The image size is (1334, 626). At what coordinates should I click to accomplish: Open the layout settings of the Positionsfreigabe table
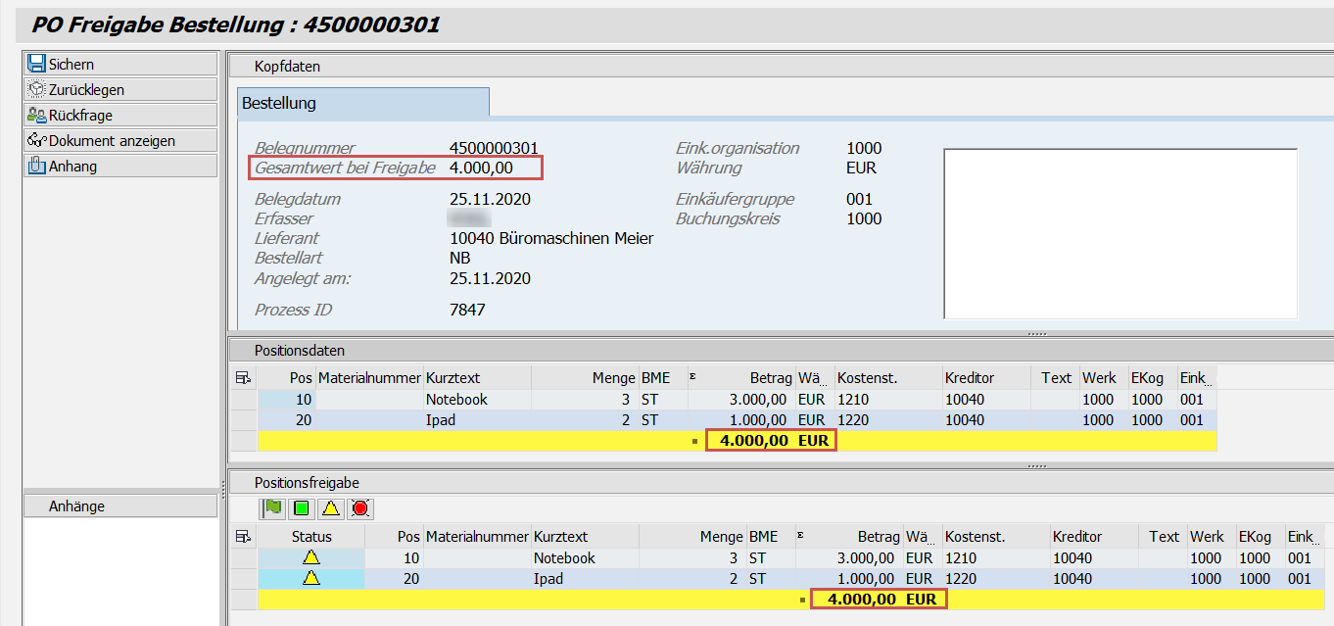(241, 536)
